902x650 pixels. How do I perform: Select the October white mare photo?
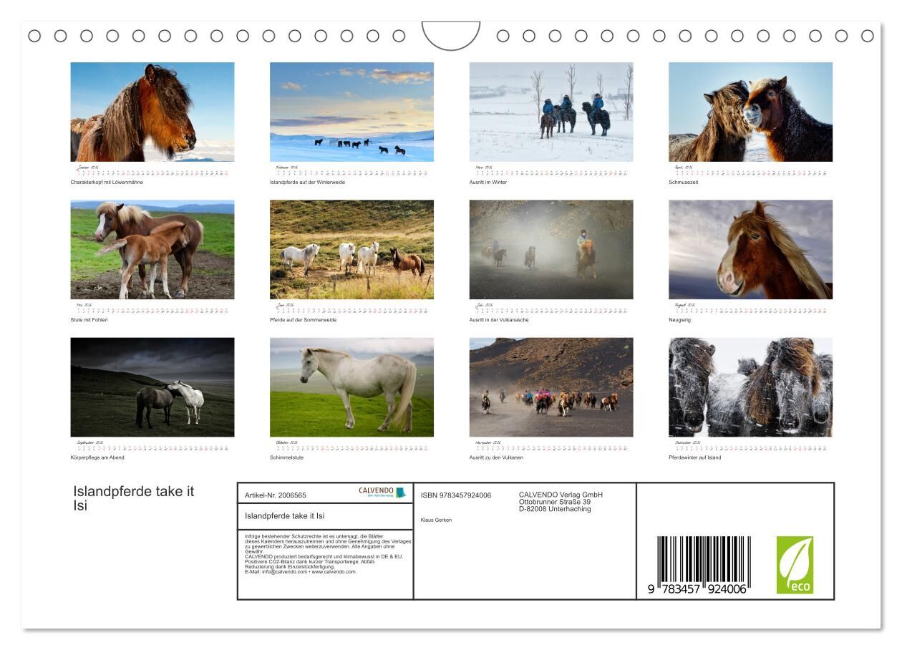coord(351,387)
